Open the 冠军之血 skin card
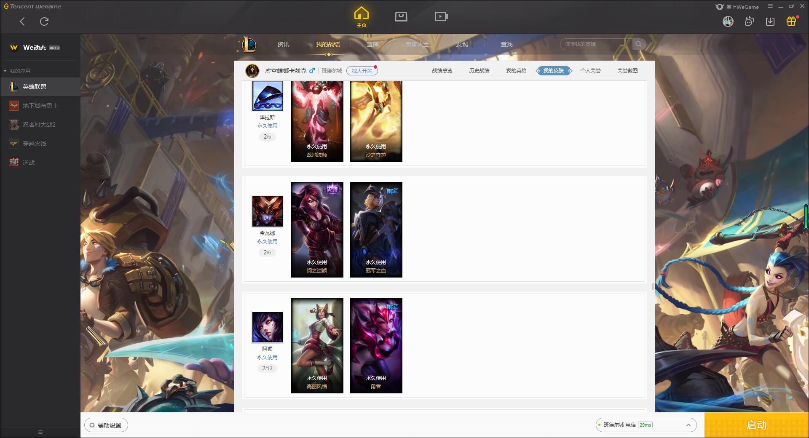The image size is (809, 438). pyautogui.click(x=376, y=230)
